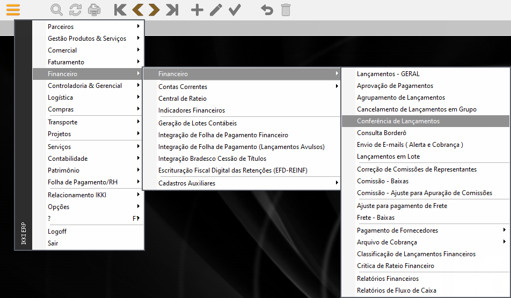Open Geração de Lotes Contábeis
This screenshot has height=298, width=511.
click(x=242, y=123)
